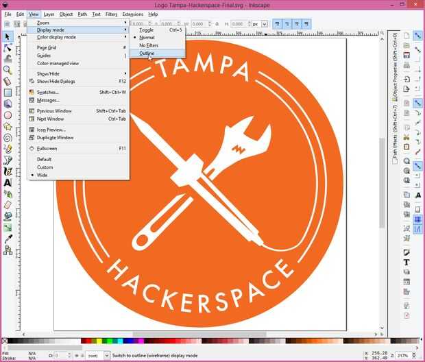Image resolution: width=425 pixels, height=362 pixels.
Task: Click Toggle display mode entry
Action: (158, 30)
